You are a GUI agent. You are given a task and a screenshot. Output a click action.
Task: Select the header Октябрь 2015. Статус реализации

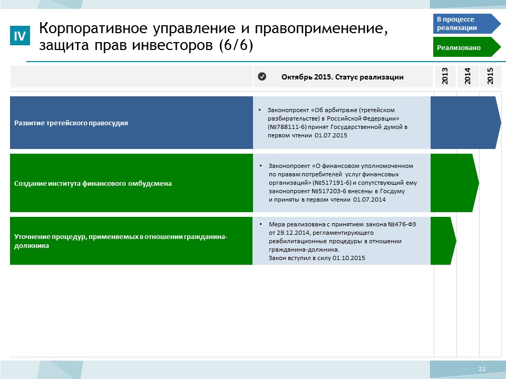[x=343, y=77]
